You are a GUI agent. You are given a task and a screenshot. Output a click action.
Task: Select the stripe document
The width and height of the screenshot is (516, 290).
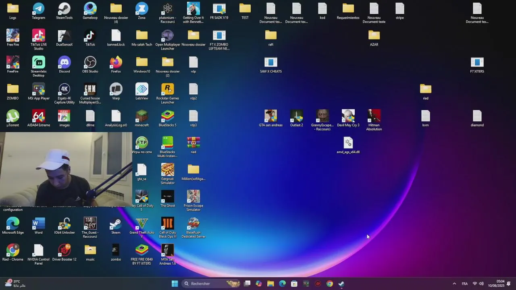pos(400,11)
